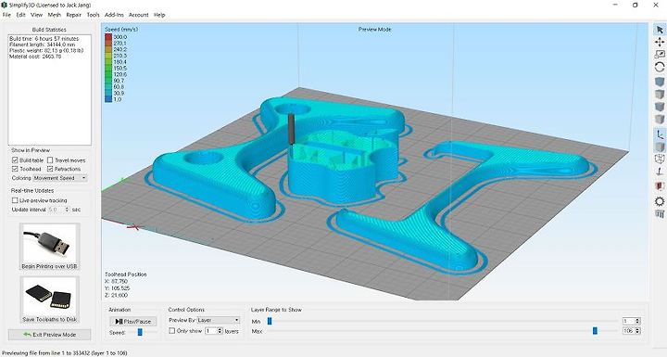Image resolution: width=667 pixels, height=357 pixels.
Task: Click the Max layer spinner arrows
Action: (x=637, y=331)
